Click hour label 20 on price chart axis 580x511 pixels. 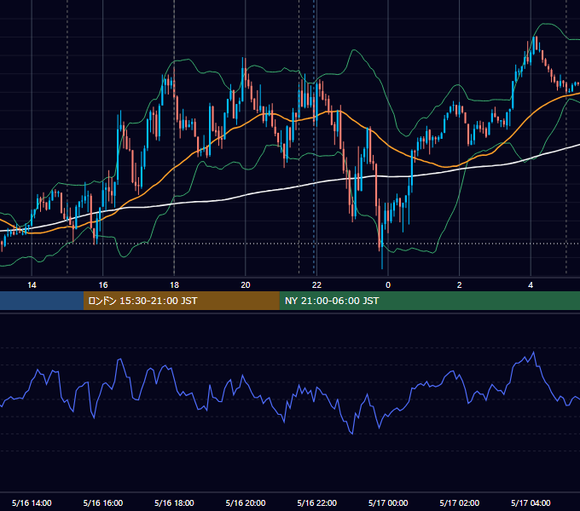tap(246, 285)
